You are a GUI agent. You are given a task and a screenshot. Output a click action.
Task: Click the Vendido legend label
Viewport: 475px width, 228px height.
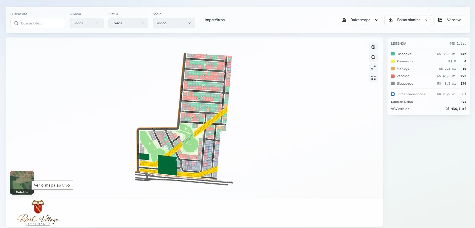coord(403,76)
